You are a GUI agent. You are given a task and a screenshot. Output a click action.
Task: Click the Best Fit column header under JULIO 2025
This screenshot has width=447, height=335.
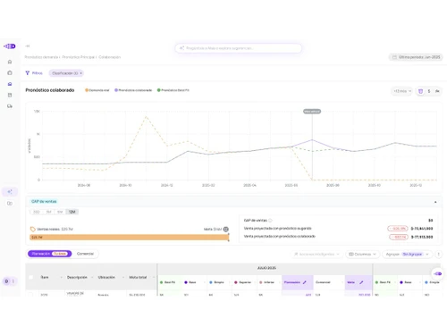coord(170,282)
